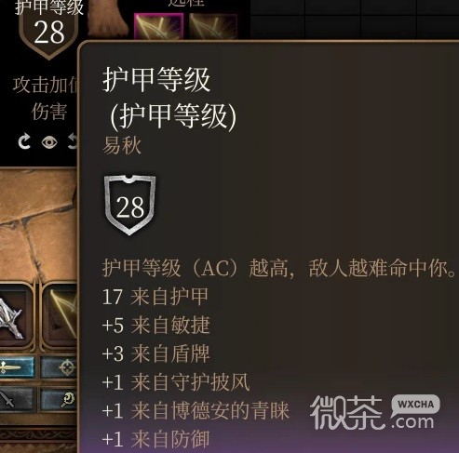Click the 伤害 damage label
Viewport: 459px width, 453px height.
point(49,112)
